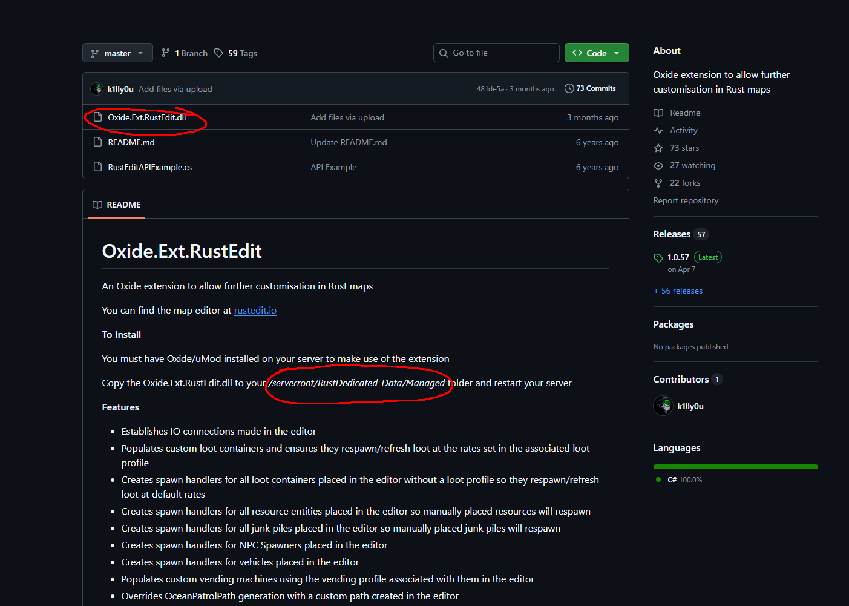
Task: Open the Packages heading link
Action: coord(674,324)
